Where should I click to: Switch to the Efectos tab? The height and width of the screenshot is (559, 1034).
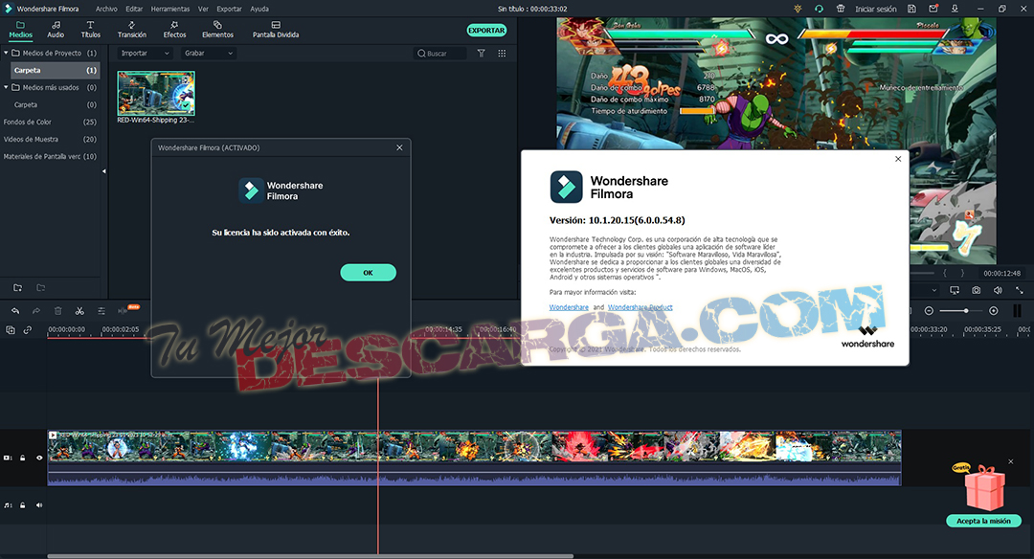[175, 30]
